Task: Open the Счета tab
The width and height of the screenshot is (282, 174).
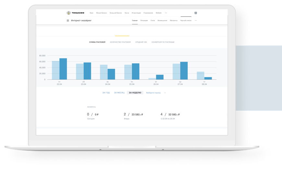Action: 153,20
